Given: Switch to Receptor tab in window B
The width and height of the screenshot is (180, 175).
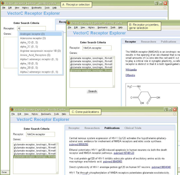Looking at the screenshot, I should click(x=130, y=42).
